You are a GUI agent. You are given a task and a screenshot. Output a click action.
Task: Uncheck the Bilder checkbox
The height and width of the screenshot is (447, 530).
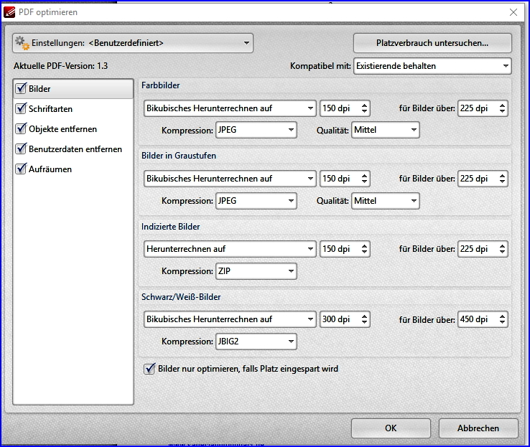click(x=21, y=89)
